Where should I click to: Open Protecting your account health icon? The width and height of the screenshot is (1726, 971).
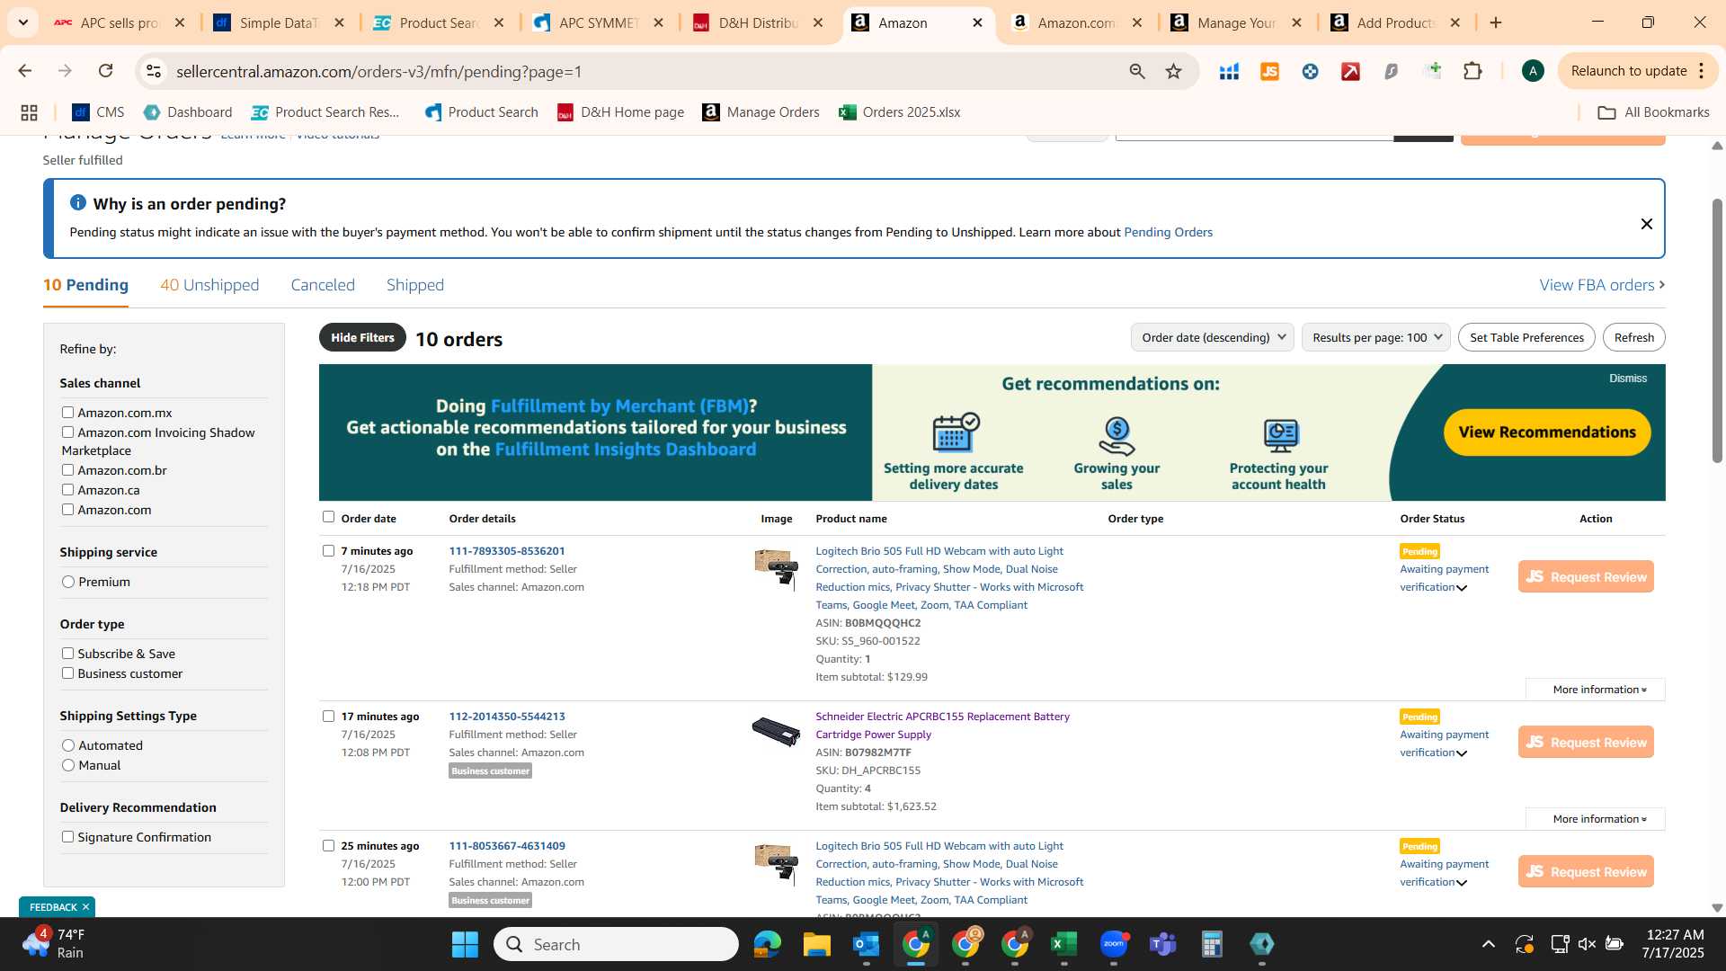pyautogui.click(x=1280, y=436)
